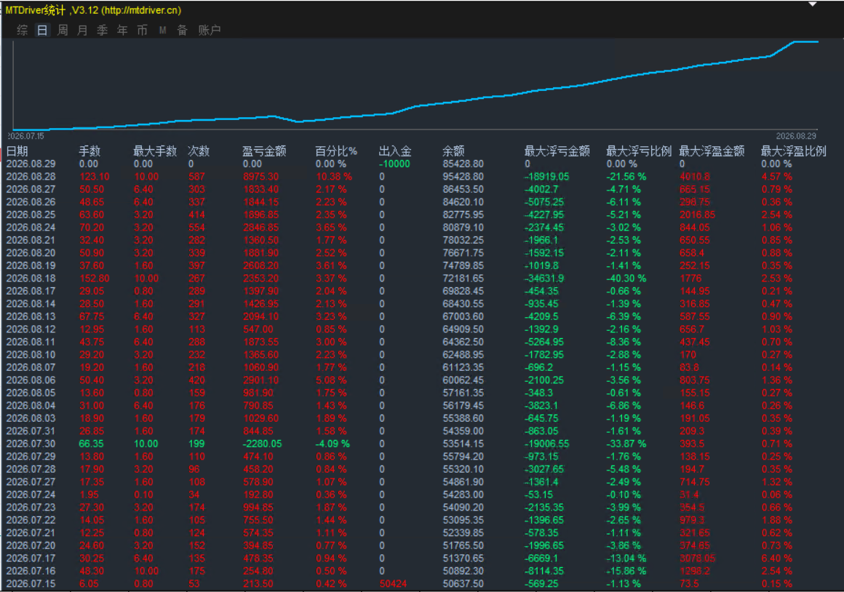Select the 2026.07.31 date cell
Viewport: 844px width, 592px height.
[31, 431]
